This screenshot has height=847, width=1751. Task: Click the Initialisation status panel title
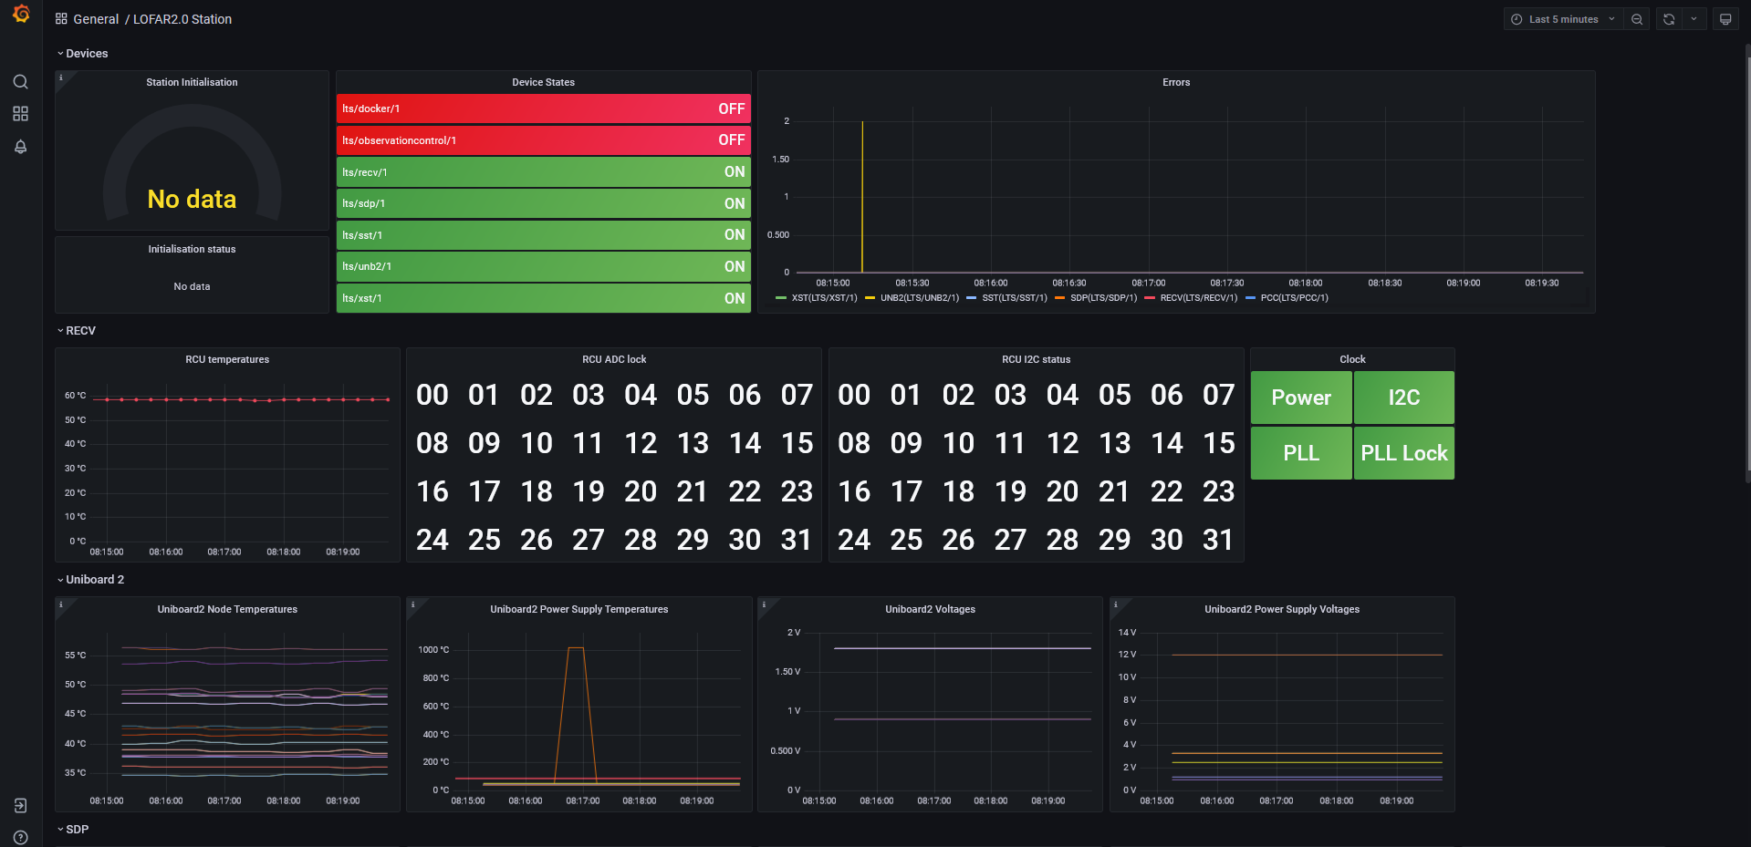coord(192,249)
